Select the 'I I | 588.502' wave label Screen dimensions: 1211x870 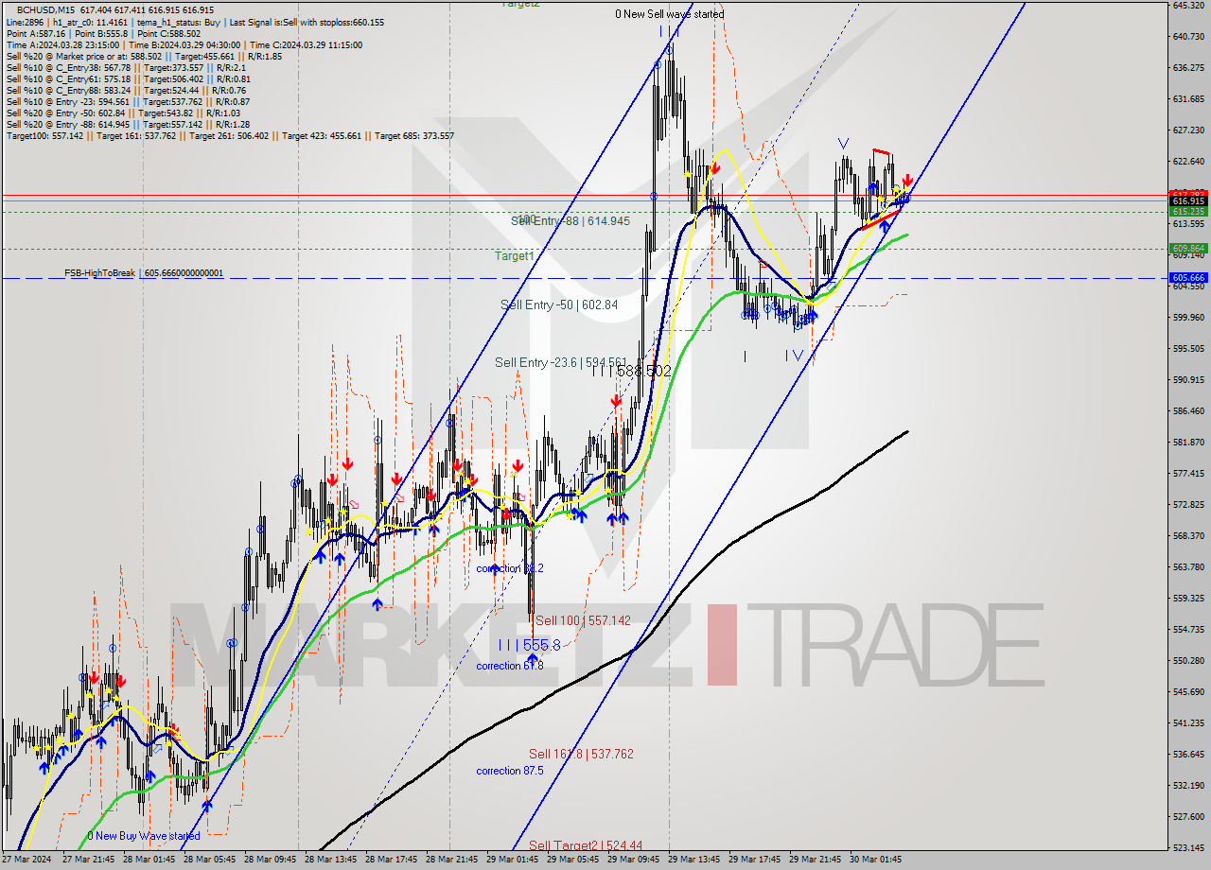(631, 372)
